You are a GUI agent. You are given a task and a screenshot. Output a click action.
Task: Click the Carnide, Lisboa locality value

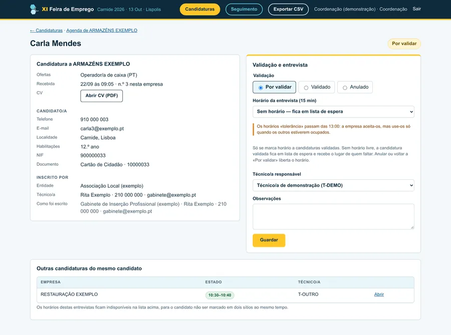point(98,138)
